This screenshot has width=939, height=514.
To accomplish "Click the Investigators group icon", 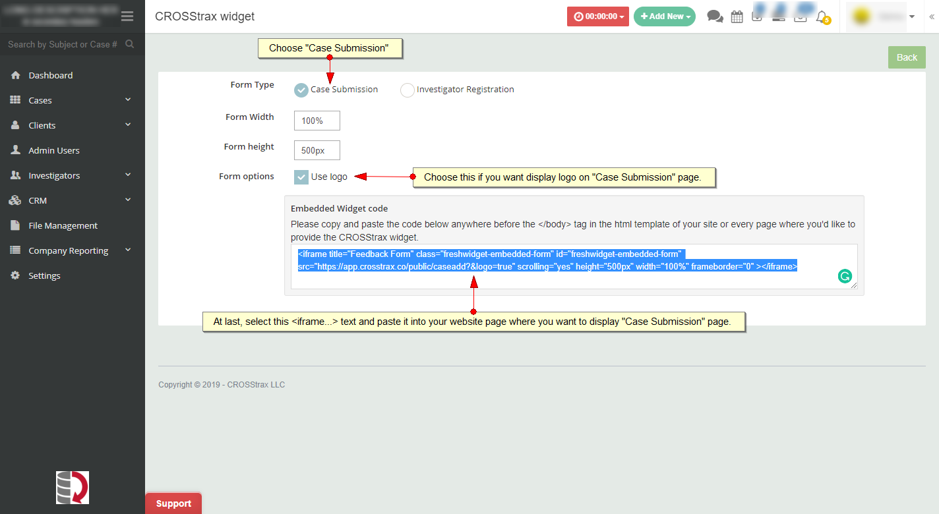I will coord(16,175).
